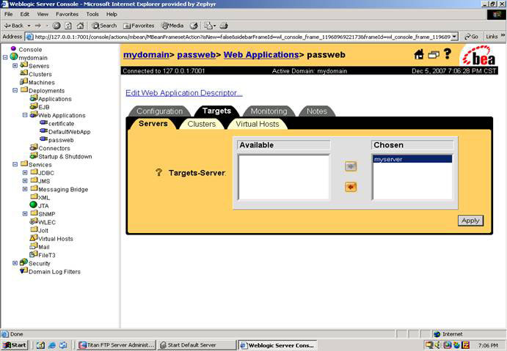This screenshot has height=351, width=507.
Task: Open Search in browser toolbar
Action: [104, 26]
